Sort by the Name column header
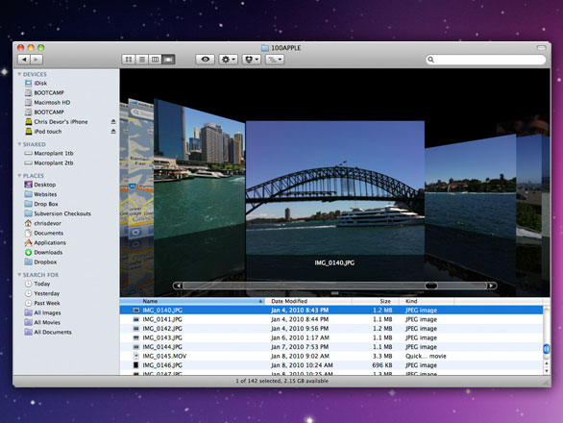This screenshot has height=423, width=563. click(192, 301)
